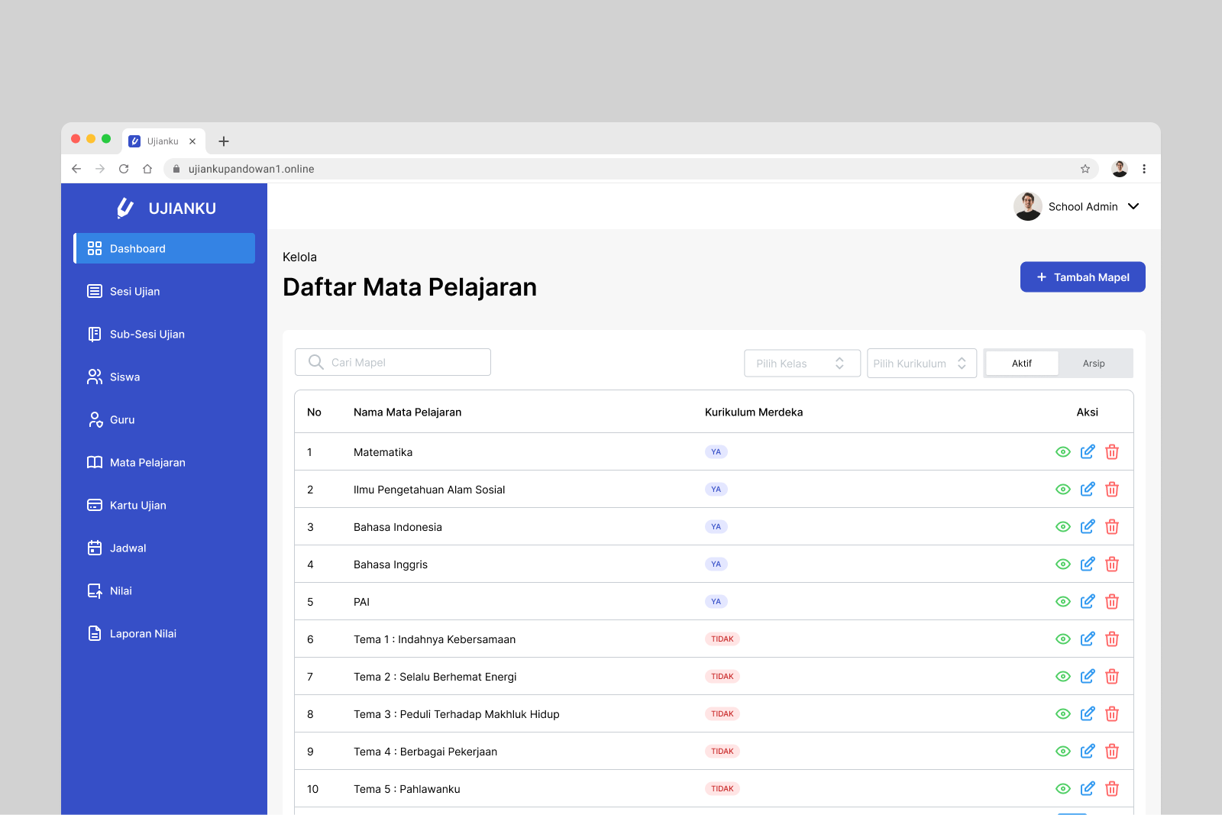Open the Pilih Kurikulum dropdown

point(921,363)
